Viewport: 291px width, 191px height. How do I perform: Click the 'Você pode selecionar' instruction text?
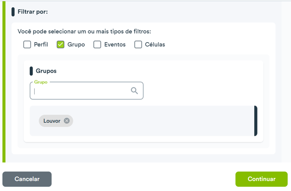click(84, 31)
